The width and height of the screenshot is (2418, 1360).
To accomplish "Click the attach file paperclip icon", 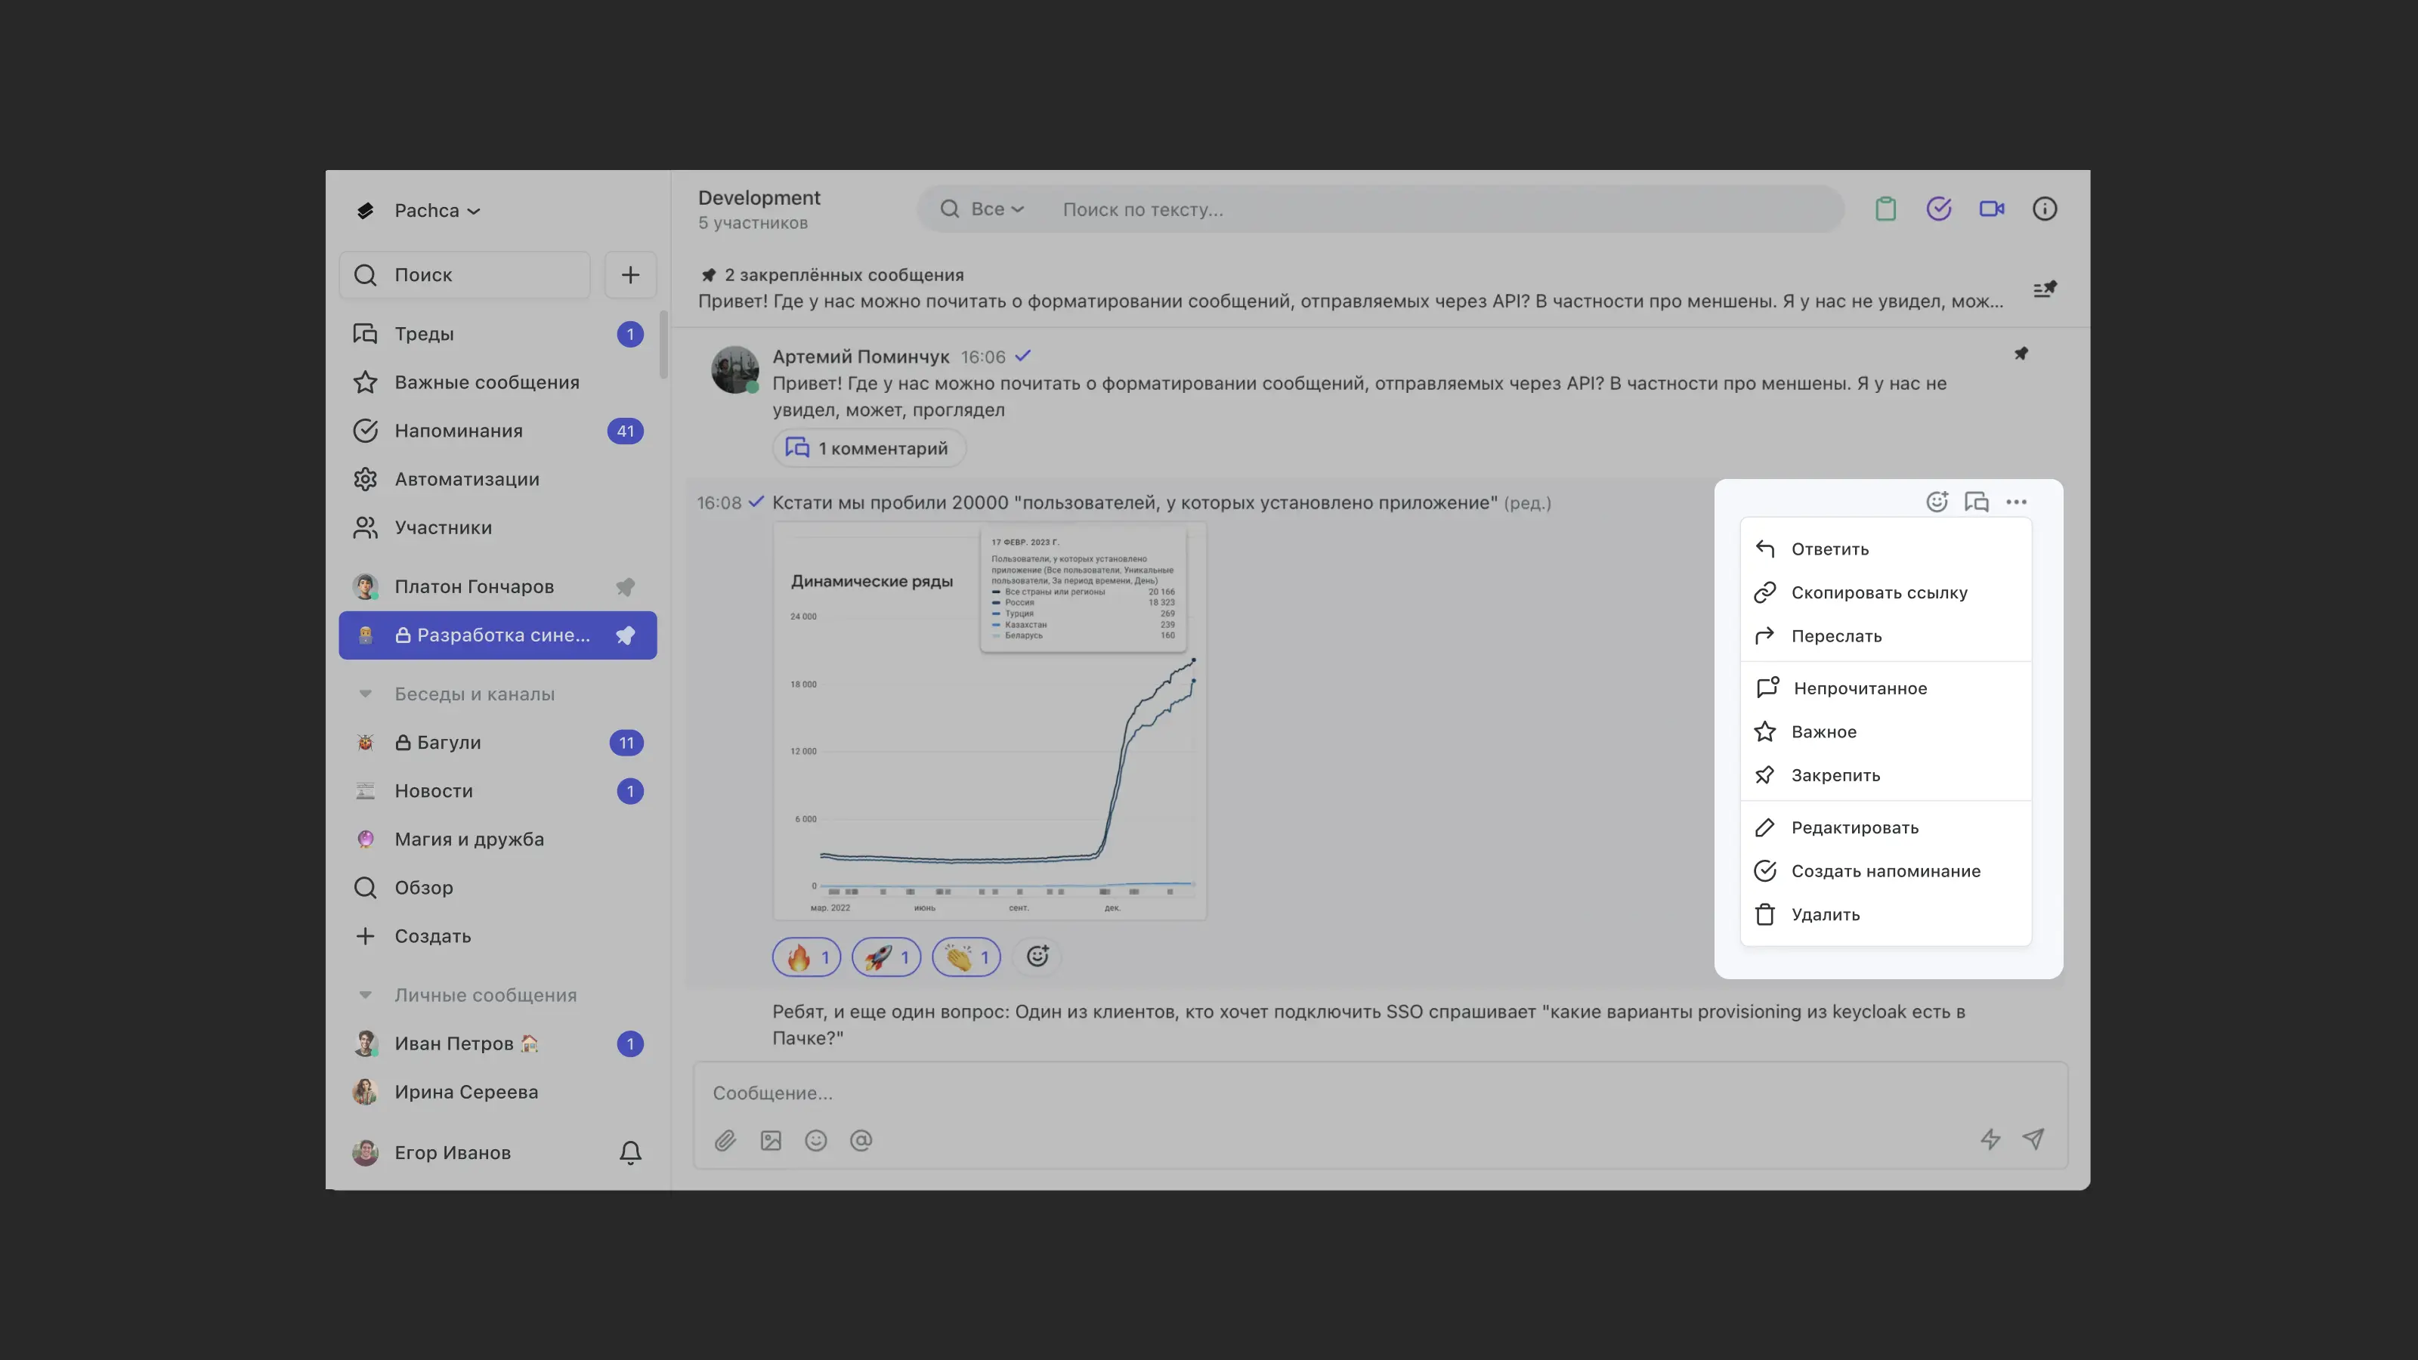I will [x=725, y=1140].
